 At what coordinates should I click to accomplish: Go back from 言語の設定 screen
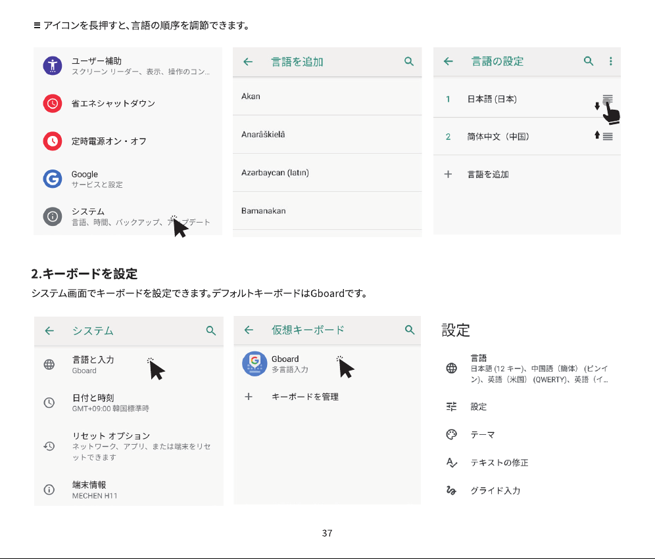(x=449, y=61)
